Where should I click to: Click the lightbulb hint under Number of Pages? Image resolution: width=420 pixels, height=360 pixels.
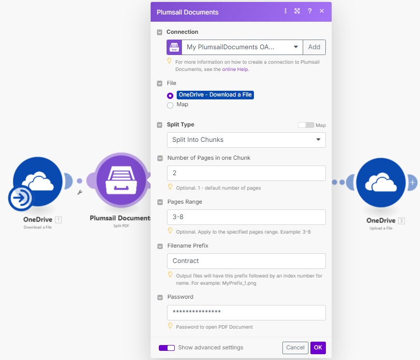click(x=170, y=187)
